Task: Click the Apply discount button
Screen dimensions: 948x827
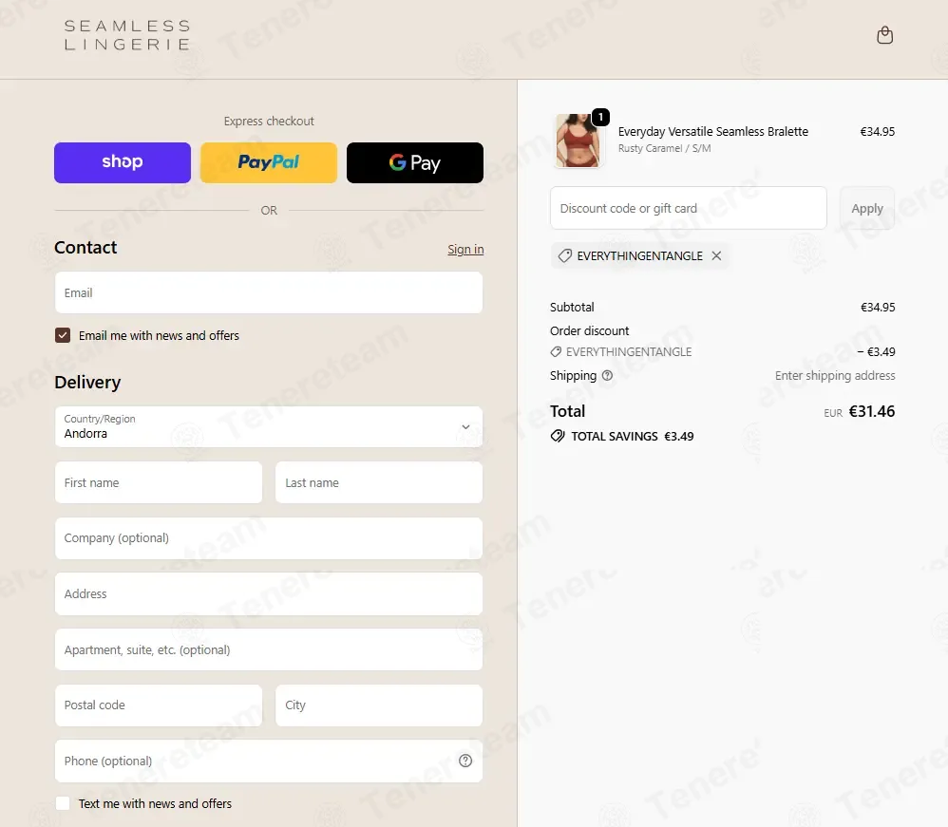Action: [x=867, y=208]
